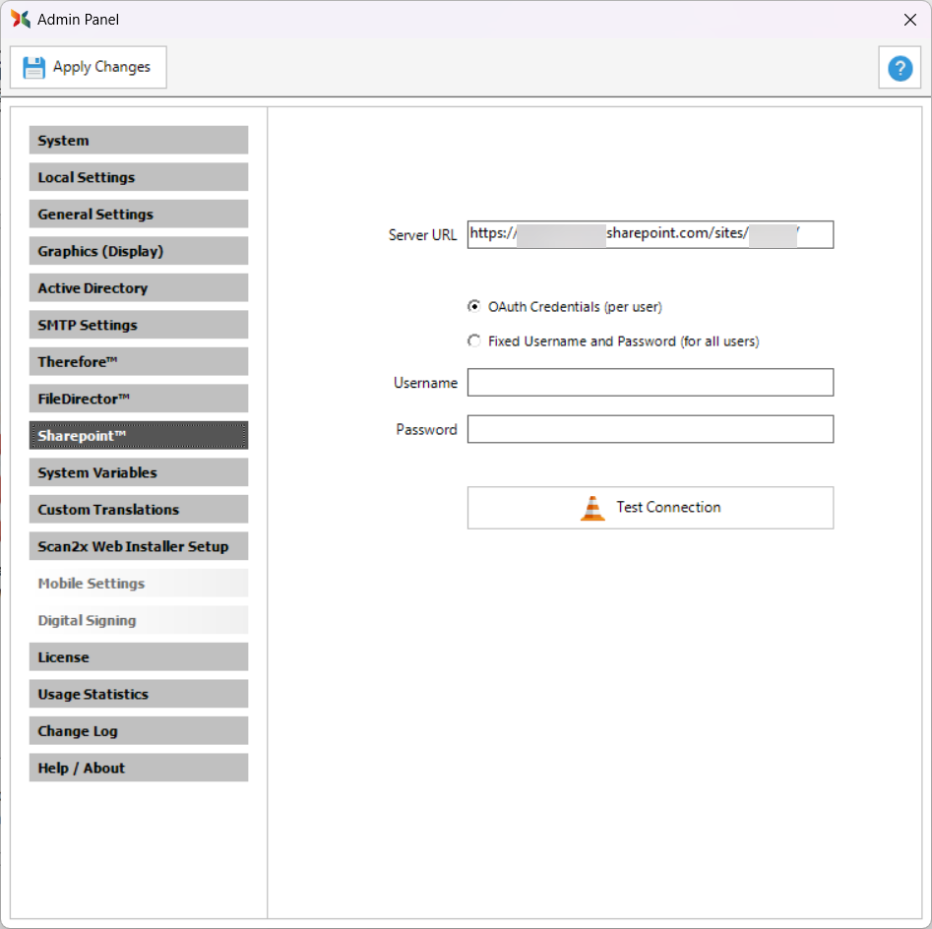This screenshot has width=932, height=929.
Task: Select Fixed Username and Password option
Action: (x=474, y=341)
